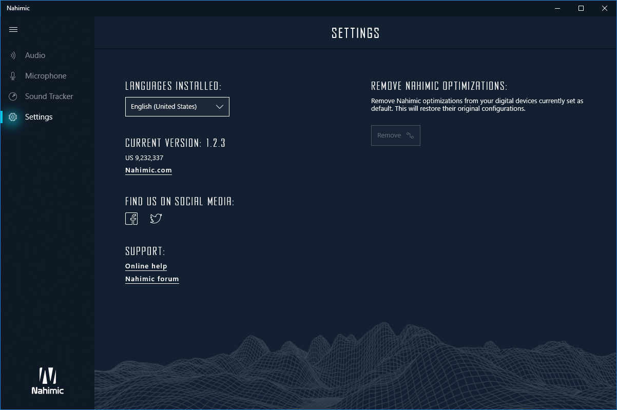Maximize the Nahimic window
This screenshot has height=410, width=617.
click(581, 8)
